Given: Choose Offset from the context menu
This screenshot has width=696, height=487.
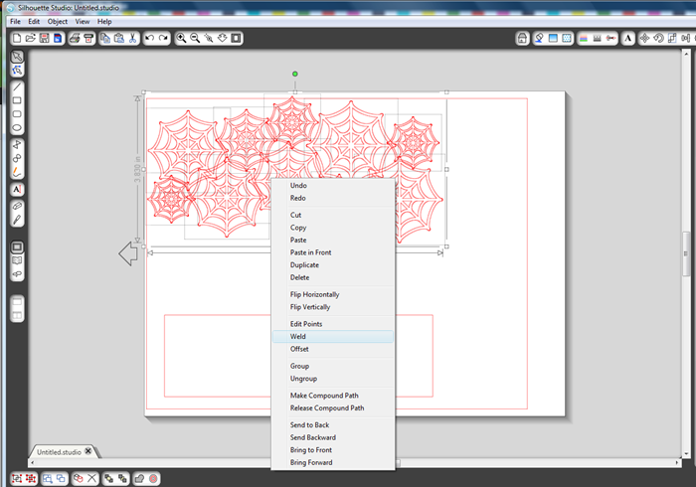Looking at the screenshot, I should pos(333,349).
